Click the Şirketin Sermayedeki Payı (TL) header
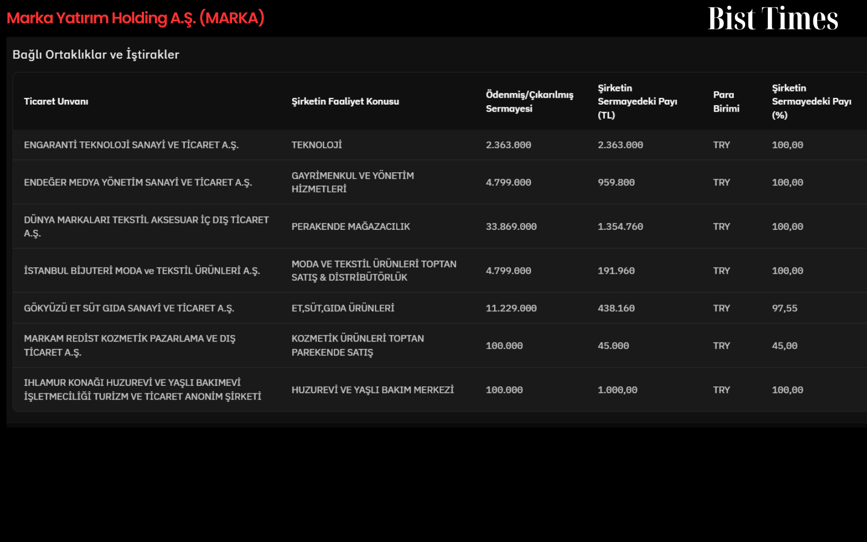The image size is (867, 542). [x=637, y=101]
